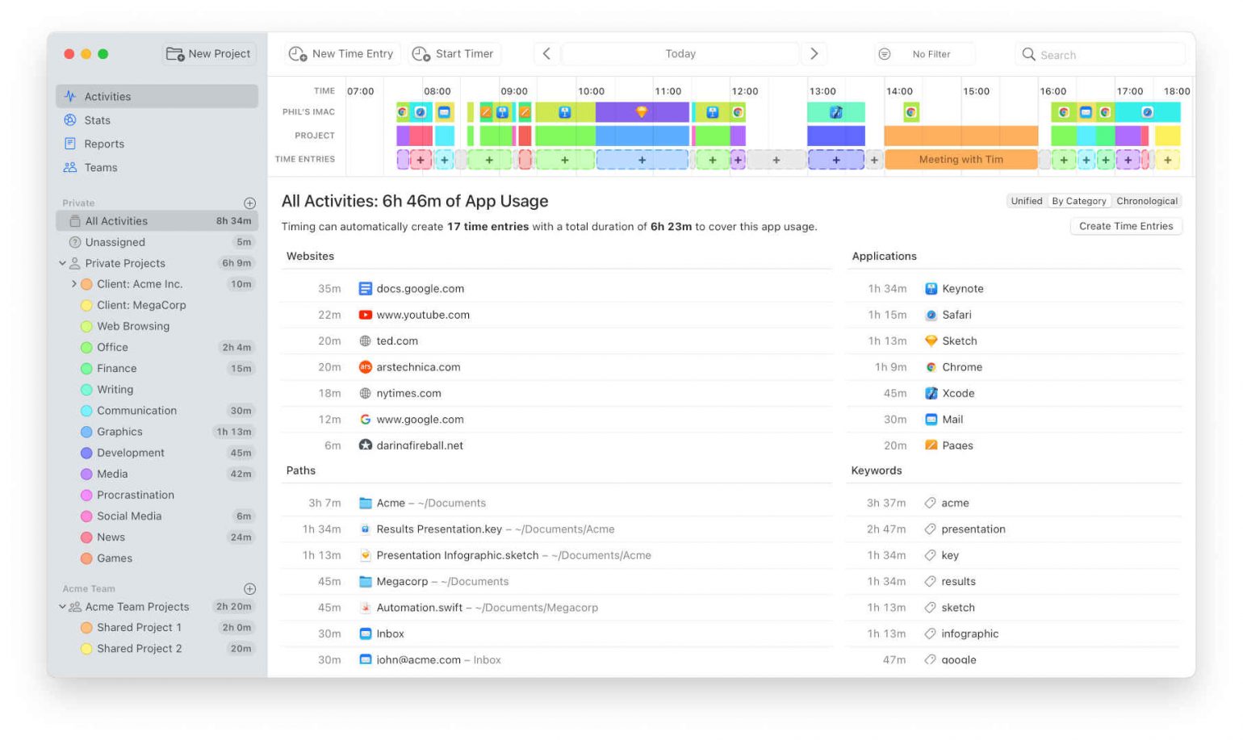Select the Meeting with Tim timeline entry

click(960, 159)
